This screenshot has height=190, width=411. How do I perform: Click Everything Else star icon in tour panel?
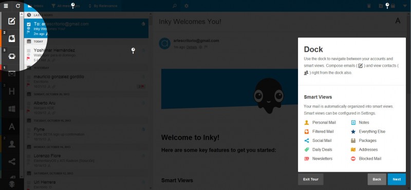tap(353, 132)
